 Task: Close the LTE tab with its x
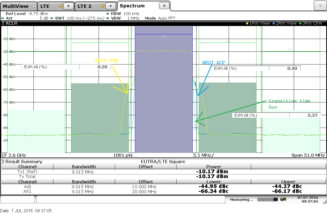click(x=68, y=6)
